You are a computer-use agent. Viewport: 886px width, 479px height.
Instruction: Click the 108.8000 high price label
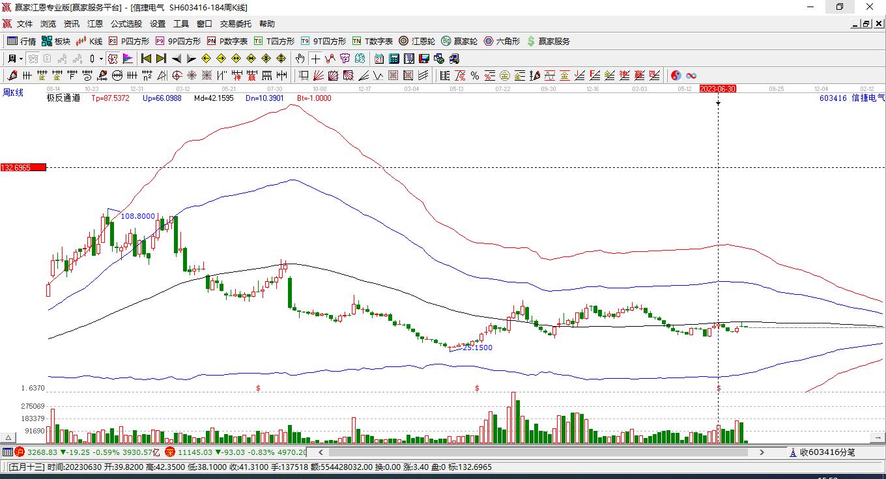[138, 216]
